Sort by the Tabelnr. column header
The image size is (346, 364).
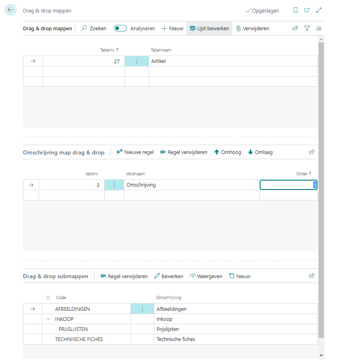109,50
